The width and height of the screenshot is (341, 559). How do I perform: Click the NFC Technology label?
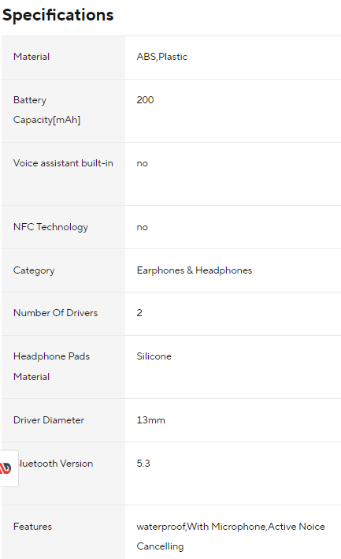point(50,227)
